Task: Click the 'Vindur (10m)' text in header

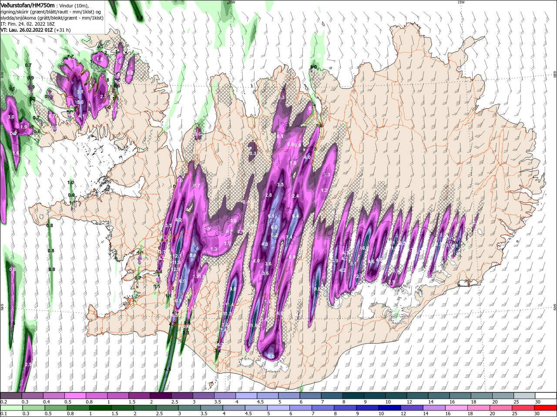Action: tap(74, 5)
